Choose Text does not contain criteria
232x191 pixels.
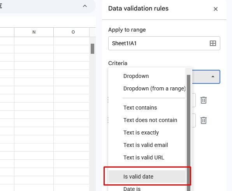147,120
